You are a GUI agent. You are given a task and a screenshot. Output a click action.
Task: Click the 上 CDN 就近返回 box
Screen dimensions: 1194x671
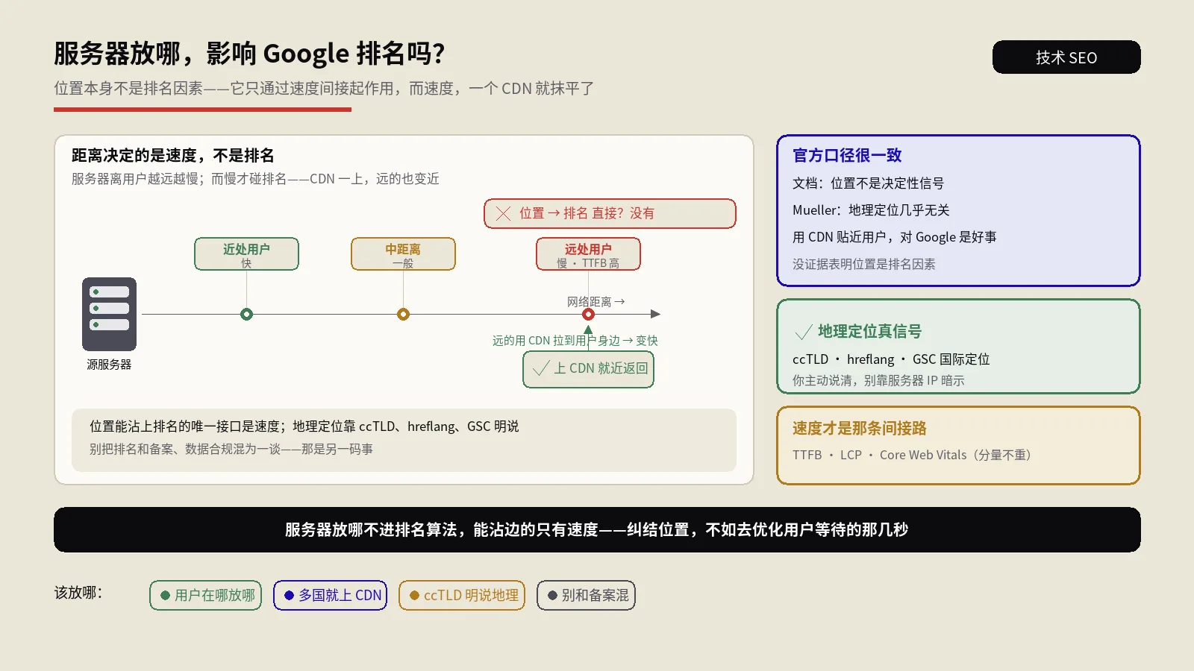(x=588, y=370)
